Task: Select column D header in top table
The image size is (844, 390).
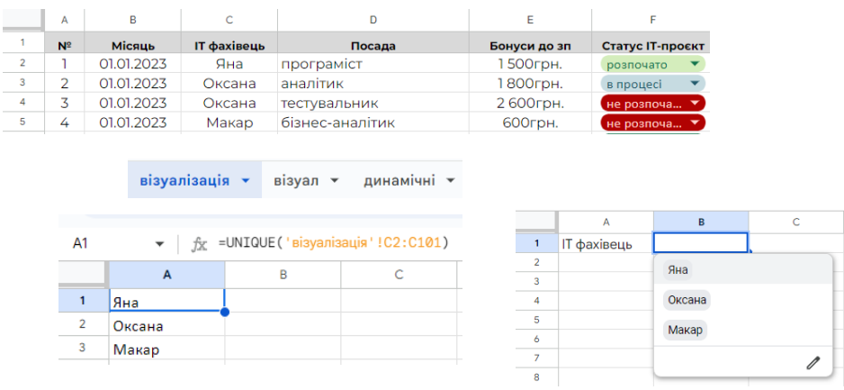Action: pyautogui.click(x=373, y=19)
